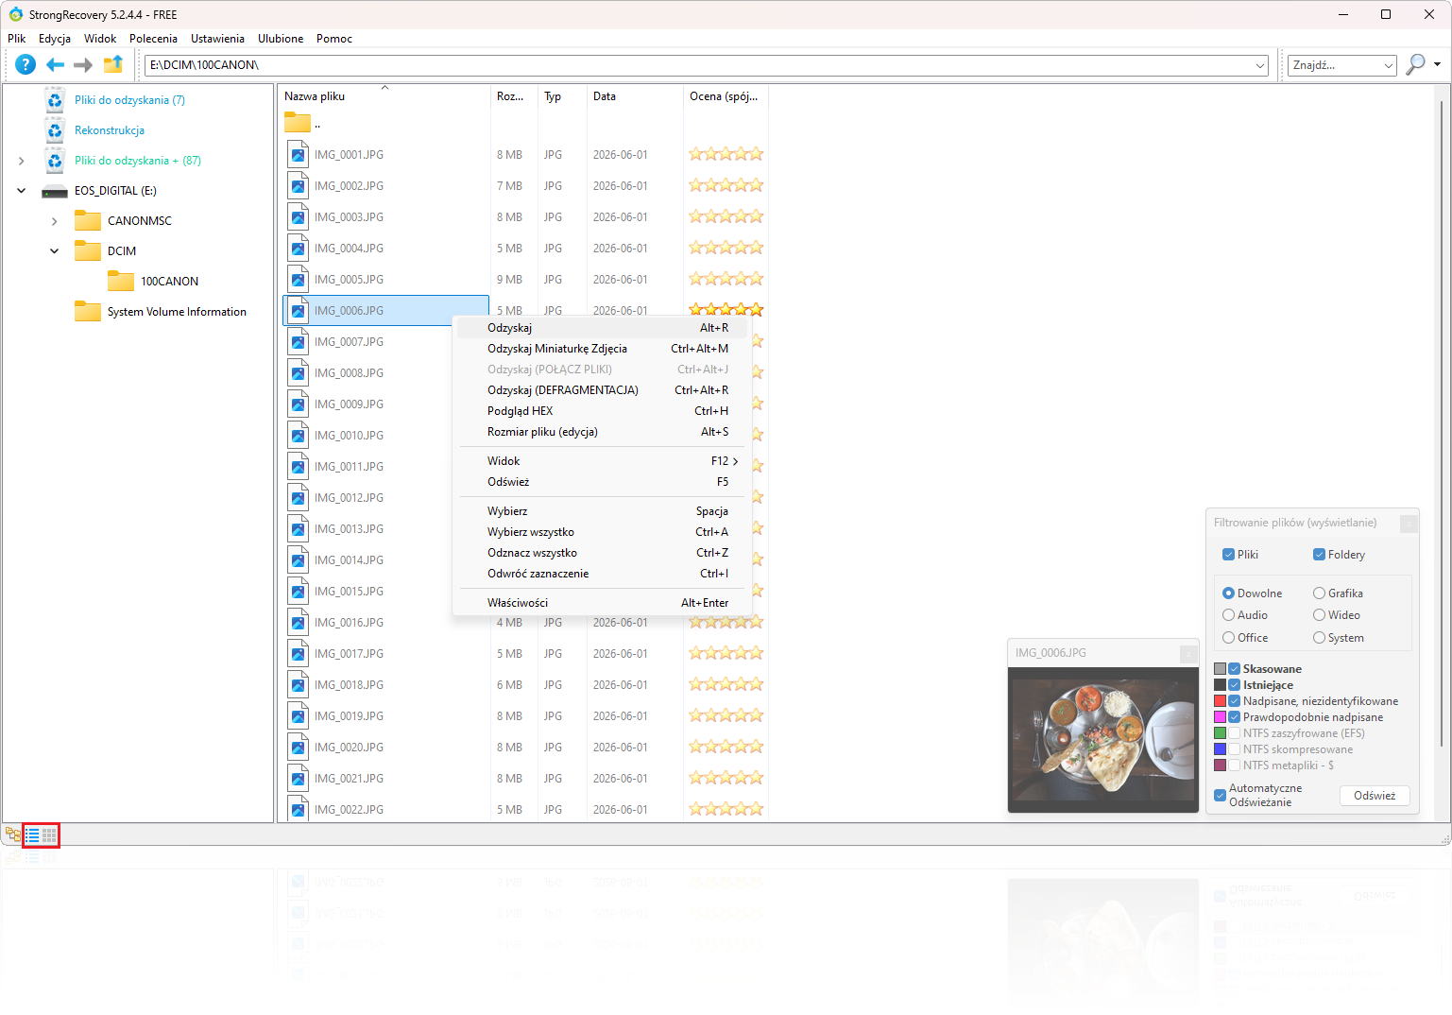
Task: Go back with the left arrow icon
Action: 56,64
